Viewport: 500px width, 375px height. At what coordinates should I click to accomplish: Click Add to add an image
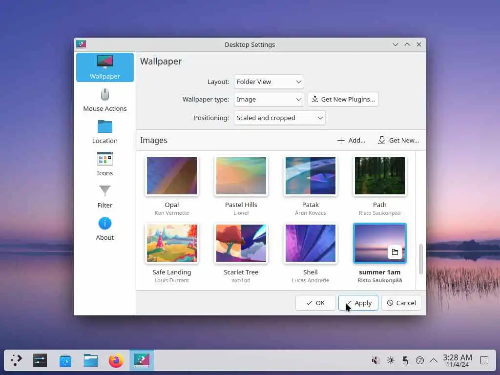(x=351, y=140)
